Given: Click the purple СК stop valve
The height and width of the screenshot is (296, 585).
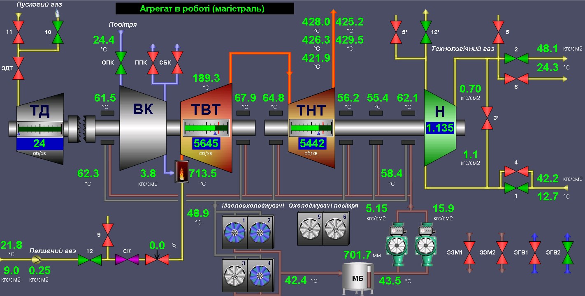Looking at the screenshot, I should pos(127,260).
